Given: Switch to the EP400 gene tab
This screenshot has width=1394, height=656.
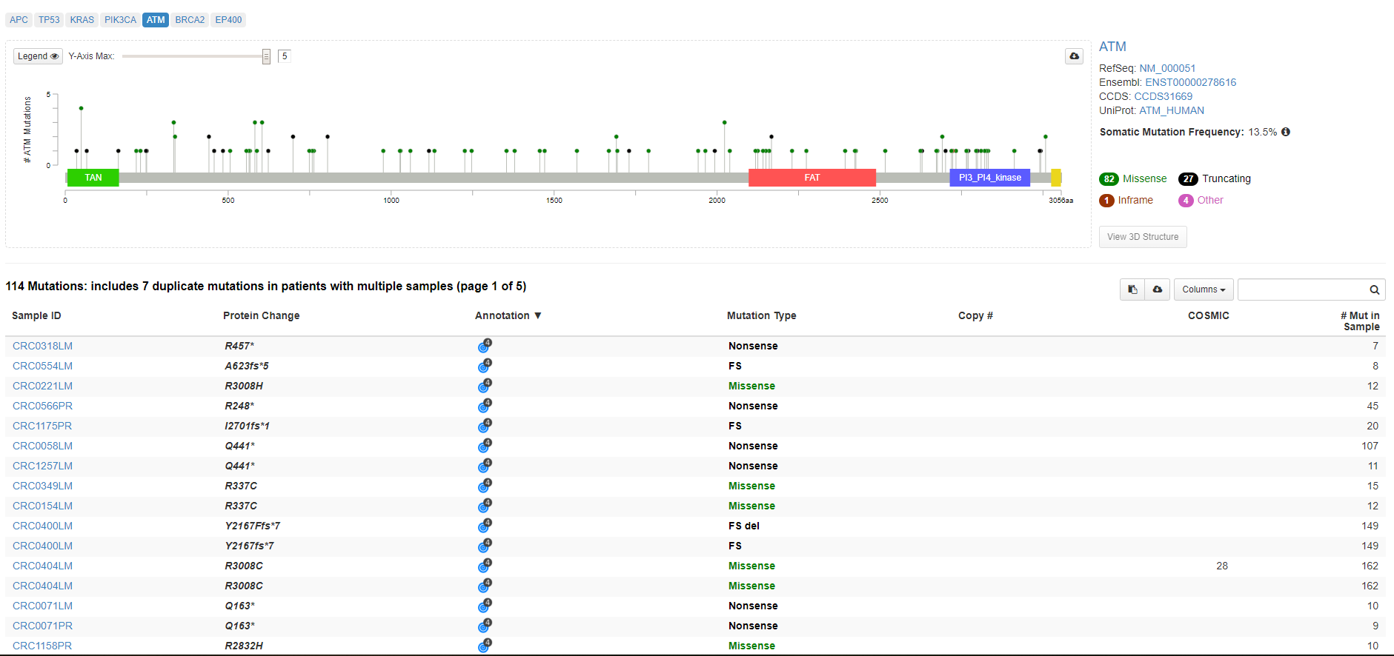Looking at the screenshot, I should [x=228, y=20].
